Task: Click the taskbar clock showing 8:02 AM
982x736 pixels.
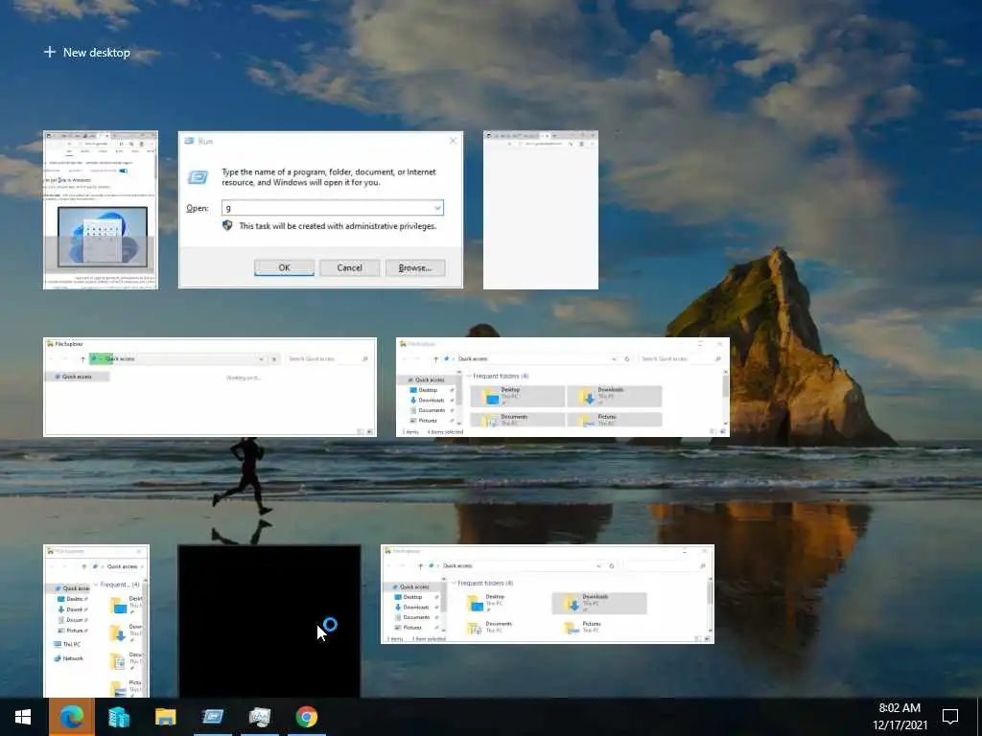Action: pyautogui.click(x=900, y=717)
